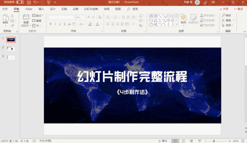This screenshot has height=143, width=247.
Task: Open the 版式 layout dropdown
Action: click(37, 15)
